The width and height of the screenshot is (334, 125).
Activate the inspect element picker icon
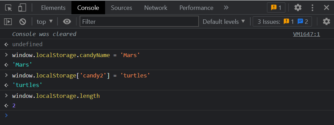(9, 8)
